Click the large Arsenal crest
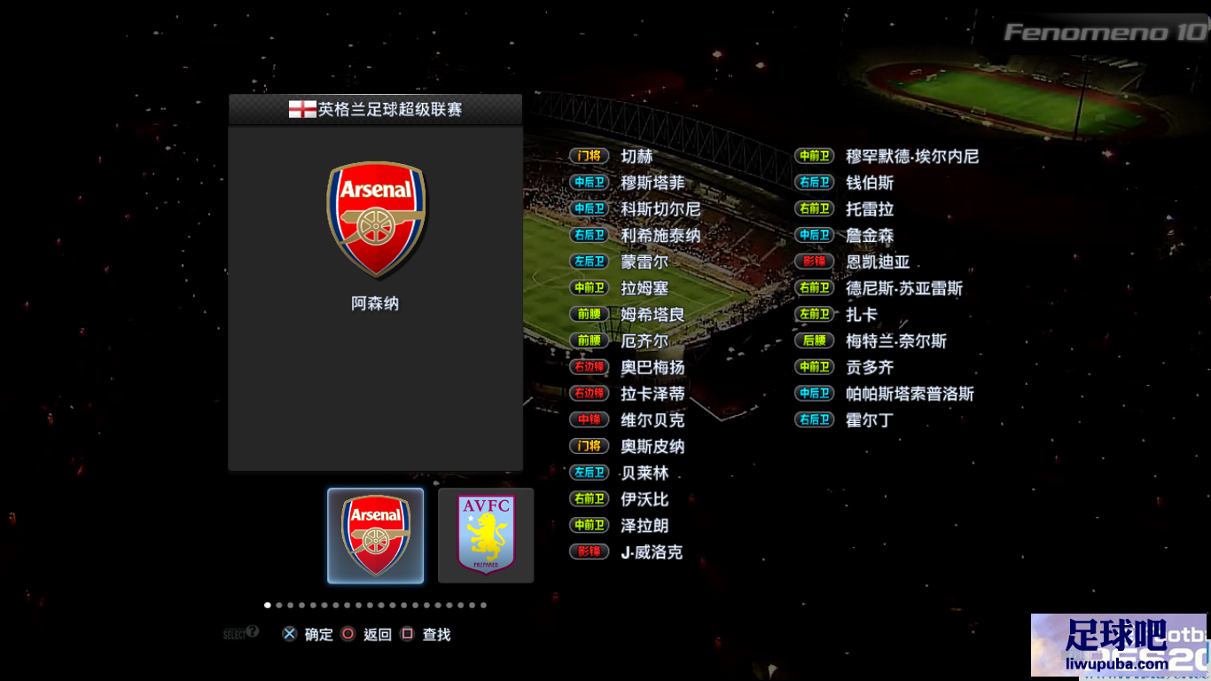 376,219
